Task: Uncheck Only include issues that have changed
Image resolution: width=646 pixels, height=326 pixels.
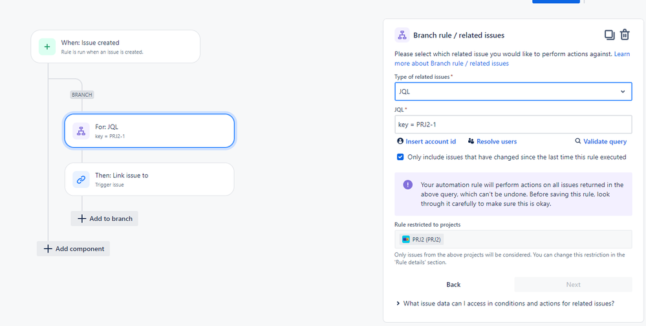Action: 400,157
